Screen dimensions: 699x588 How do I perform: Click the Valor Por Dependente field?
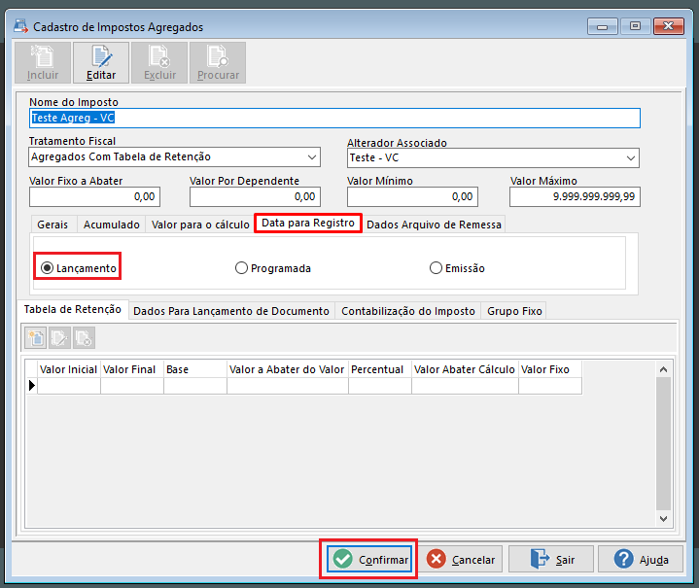coord(255,196)
